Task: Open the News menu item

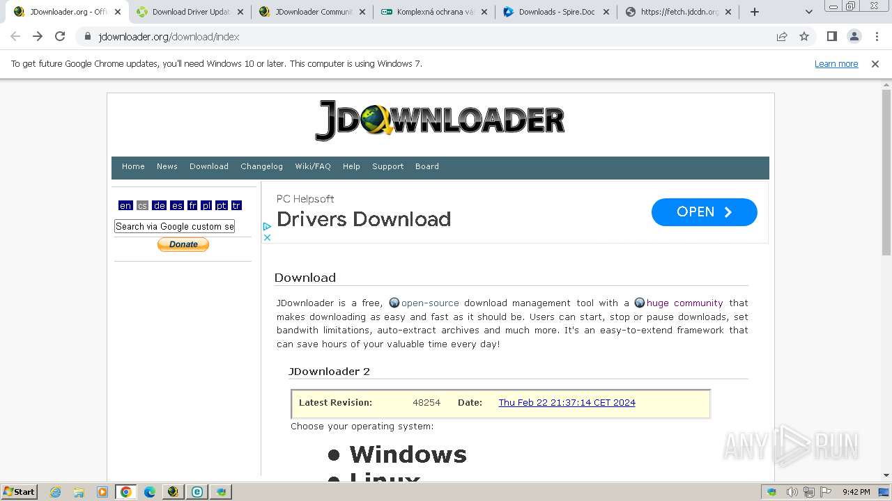Action: [167, 166]
